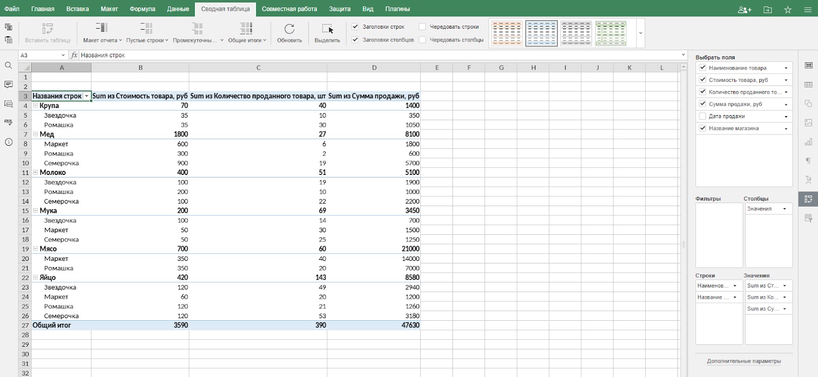Click the formula bar with Названия строк
818x377 pixels.
tap(378, 55)
